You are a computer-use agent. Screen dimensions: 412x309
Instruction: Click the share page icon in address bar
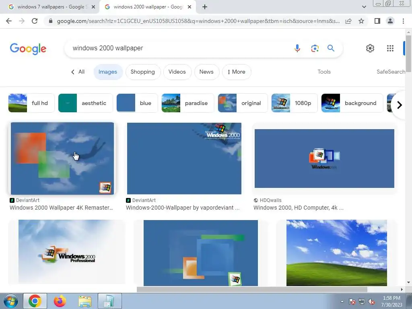click(x=348, y=21)
